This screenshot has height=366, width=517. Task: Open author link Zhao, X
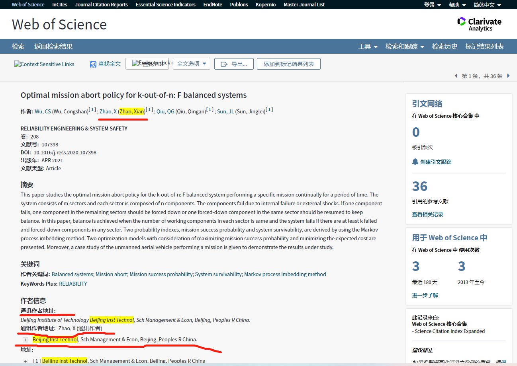coord(108,111)
